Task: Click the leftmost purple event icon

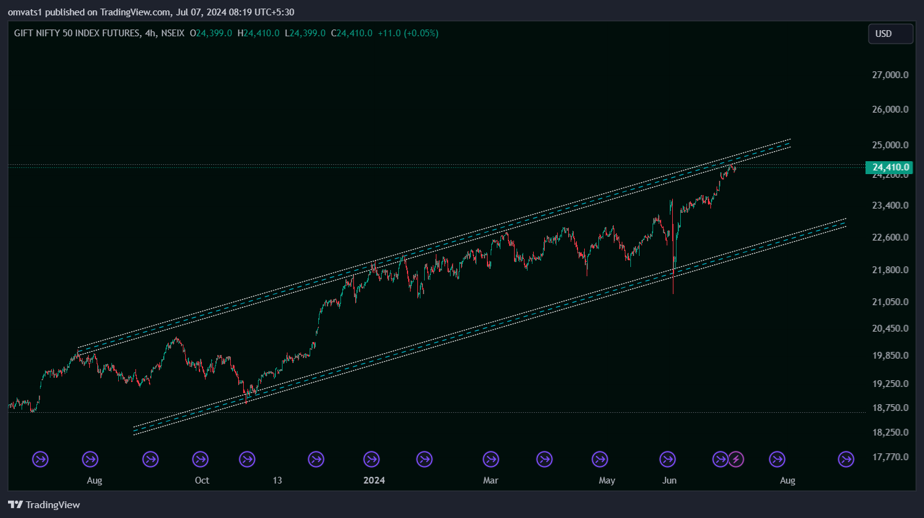Action: click(x=40, y=459)
